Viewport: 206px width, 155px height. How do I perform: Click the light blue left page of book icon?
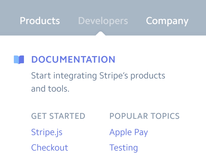pos(16,60)
